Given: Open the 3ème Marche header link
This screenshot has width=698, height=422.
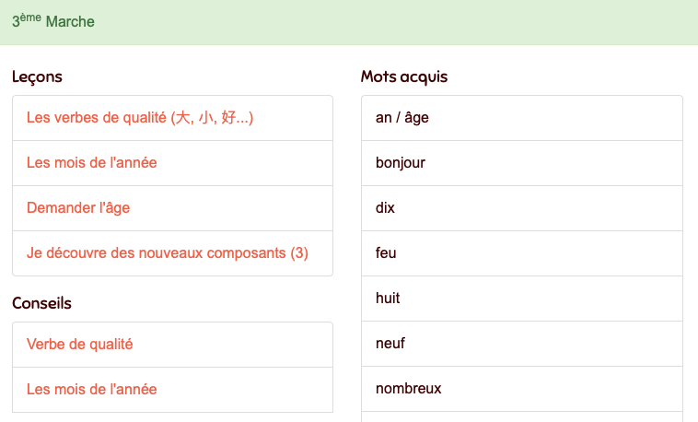Looking at the screenshot, I should coord(53,21).
